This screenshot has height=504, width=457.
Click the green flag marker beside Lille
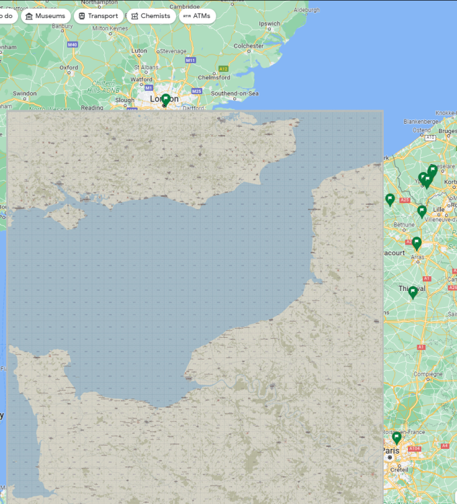pyautogui.click(x=422, y=212)
